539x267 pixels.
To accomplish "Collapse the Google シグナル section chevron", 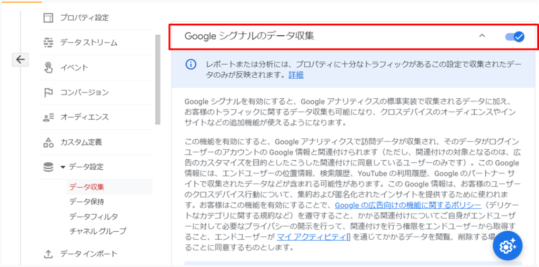I will tap(482, 35).
